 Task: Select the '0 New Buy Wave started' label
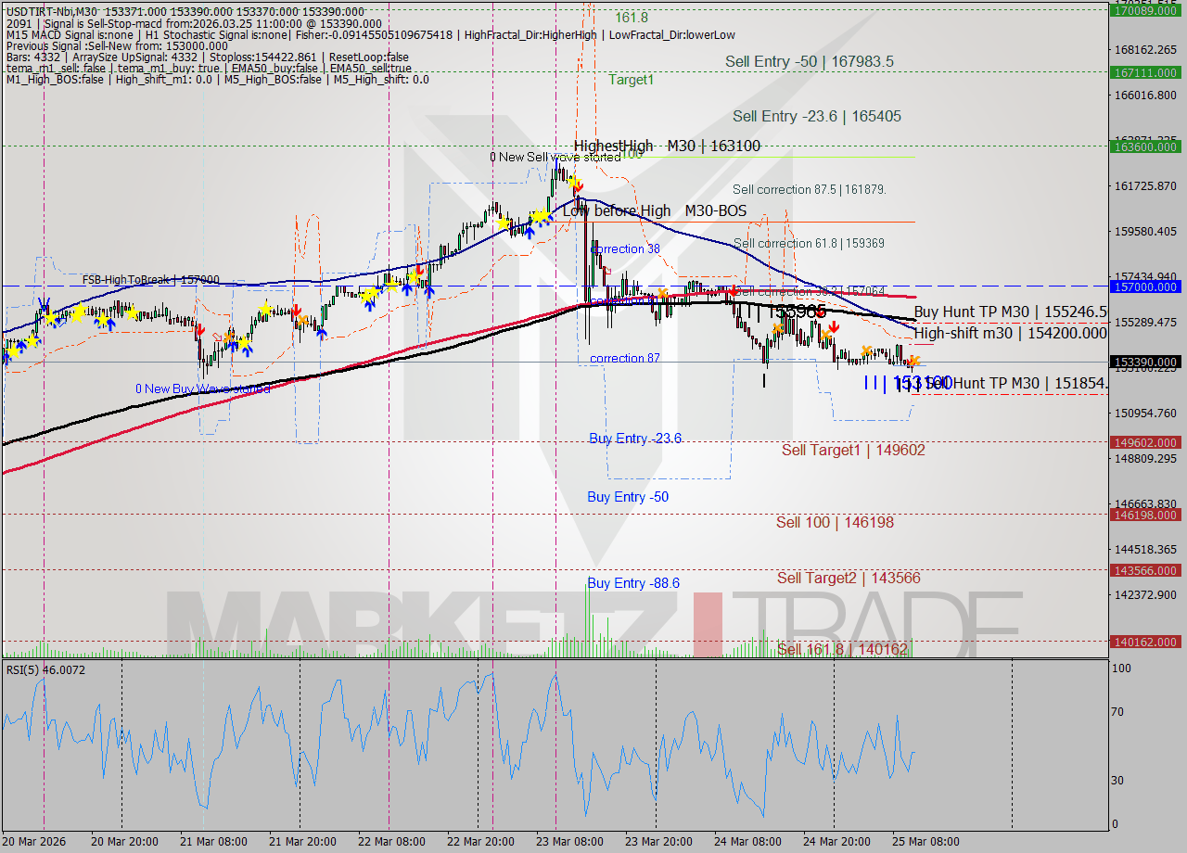[x=204, y=388]
